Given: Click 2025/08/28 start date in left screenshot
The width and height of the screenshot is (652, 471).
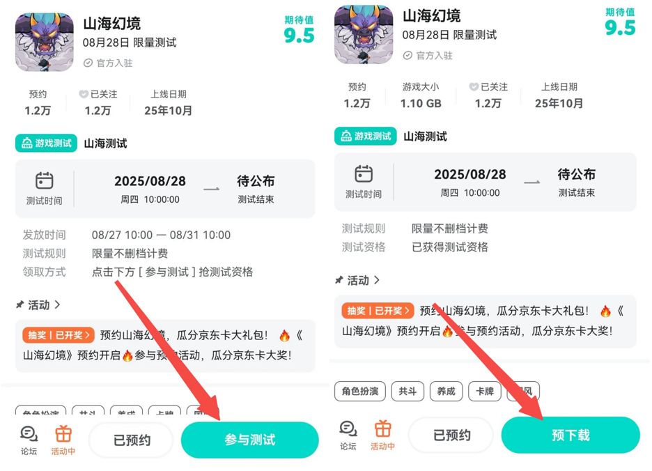Looking at the screenshot, I should 150,181.
